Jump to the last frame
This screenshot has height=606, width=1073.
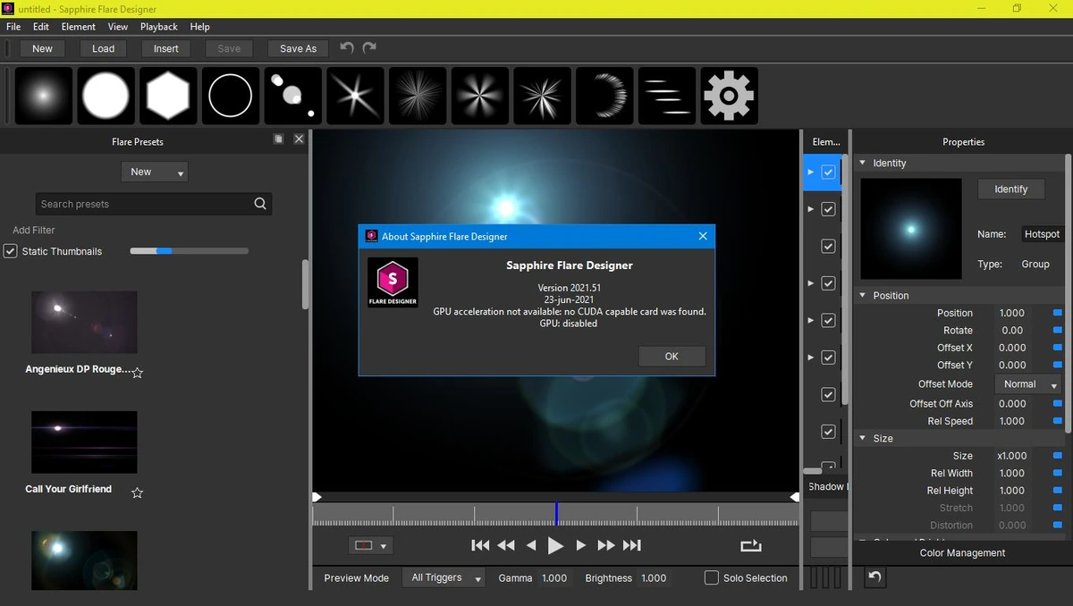point(632,545)
